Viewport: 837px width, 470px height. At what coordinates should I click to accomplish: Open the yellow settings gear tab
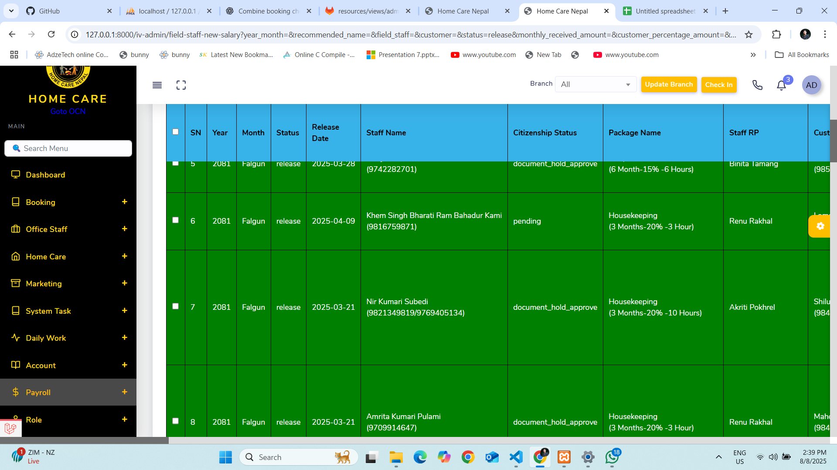coord(820,226)
